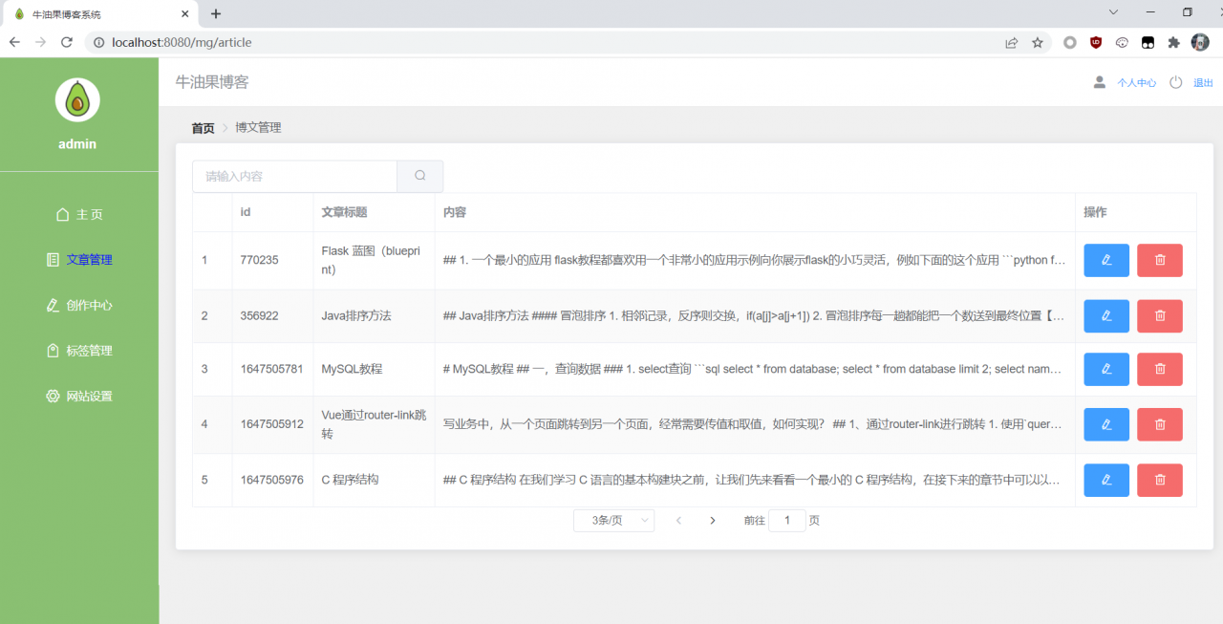This screenshot has width=1223, height=624.
Task: Open the browser extensions puzzle icon
Action: click(x=1174, y=42)
